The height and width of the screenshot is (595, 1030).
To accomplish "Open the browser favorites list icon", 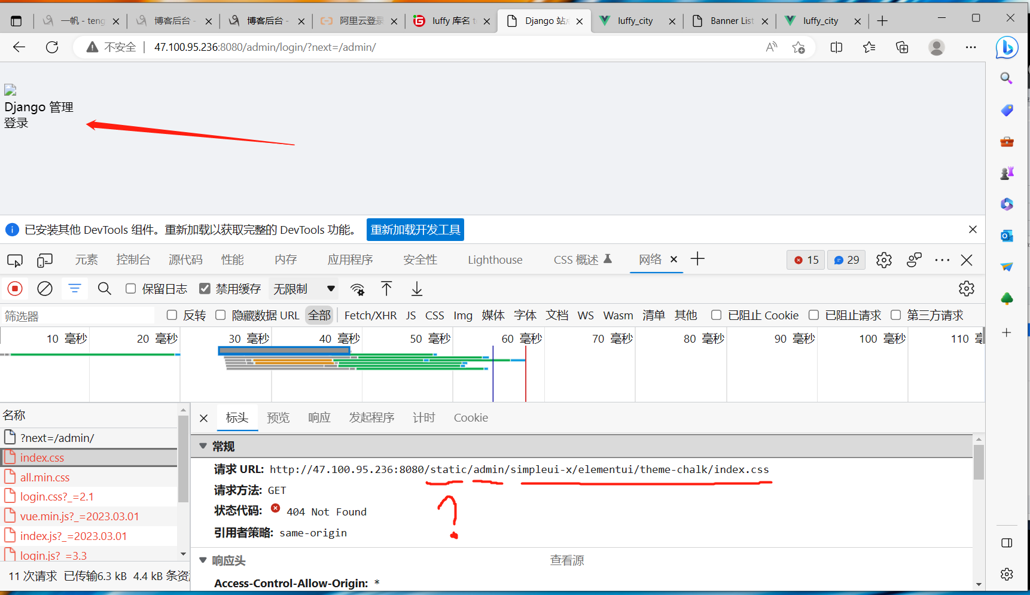I will (x=869, y=47).
